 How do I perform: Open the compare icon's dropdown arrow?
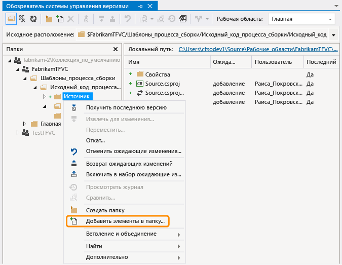[x=152, y=19]
